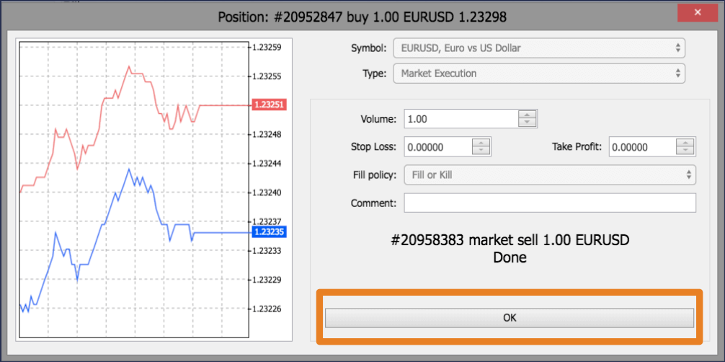Viewport: 725px width, 362px height.
Task: Click the blue bid line on chart
Action: coord(223,233)
